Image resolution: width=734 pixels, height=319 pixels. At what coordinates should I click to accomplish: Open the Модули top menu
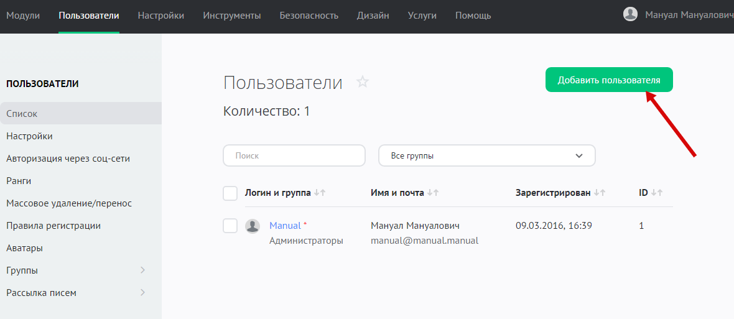click(23, 15)
